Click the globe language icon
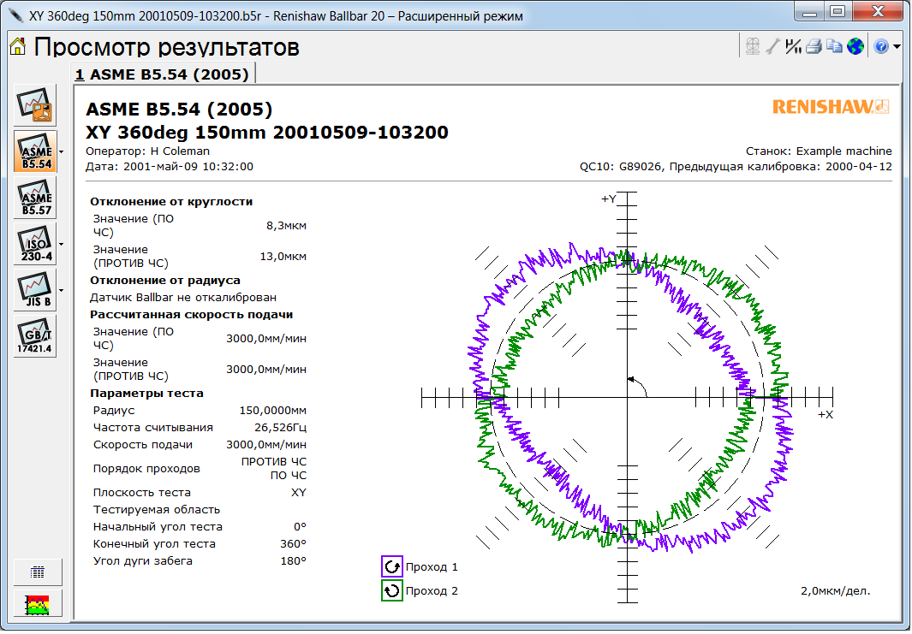This screenshot has width=912, height=634. click(x=855, y=47)
